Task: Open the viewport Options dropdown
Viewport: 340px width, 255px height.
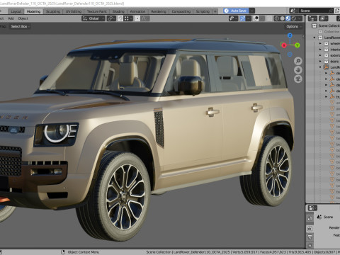Action: [x=294, y=26]
